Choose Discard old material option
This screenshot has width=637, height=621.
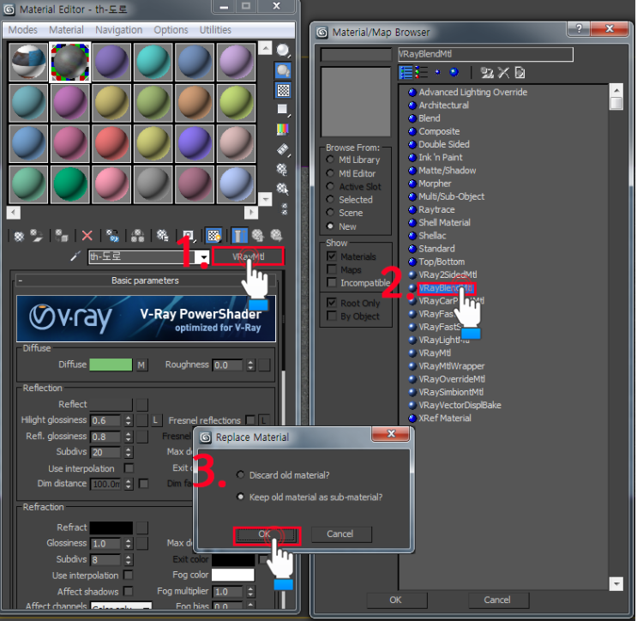pos(241,474)
